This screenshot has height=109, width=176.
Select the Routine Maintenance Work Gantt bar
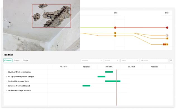tap(113, 81)
